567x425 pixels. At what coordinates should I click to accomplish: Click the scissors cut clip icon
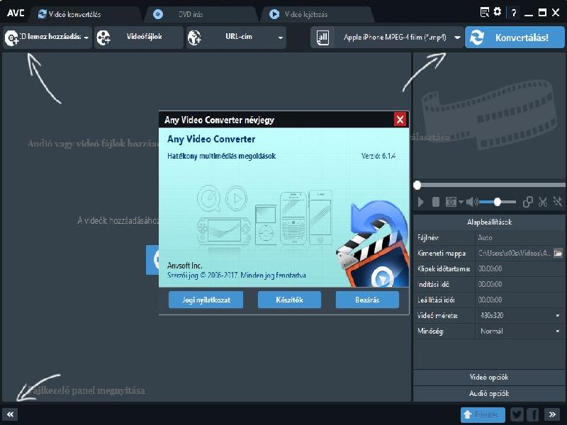pyautogui.click(x=542, y=202)
